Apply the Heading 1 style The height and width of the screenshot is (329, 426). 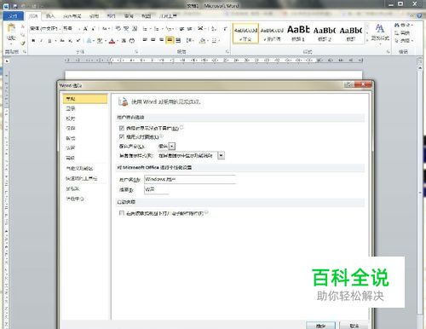298,33
